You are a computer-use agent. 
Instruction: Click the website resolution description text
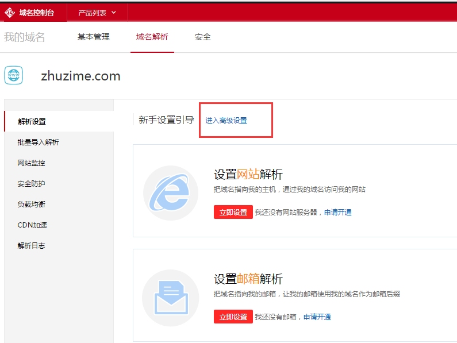[x=289, y=190]
